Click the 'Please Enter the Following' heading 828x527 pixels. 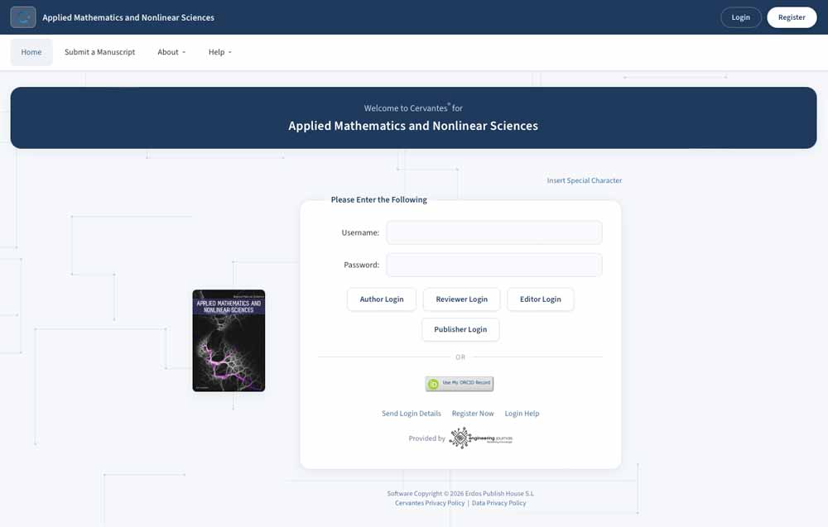(x=378, y=199)
